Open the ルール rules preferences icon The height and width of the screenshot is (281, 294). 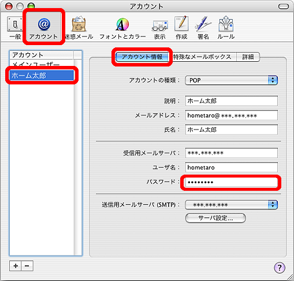click(x=226, y=28)
